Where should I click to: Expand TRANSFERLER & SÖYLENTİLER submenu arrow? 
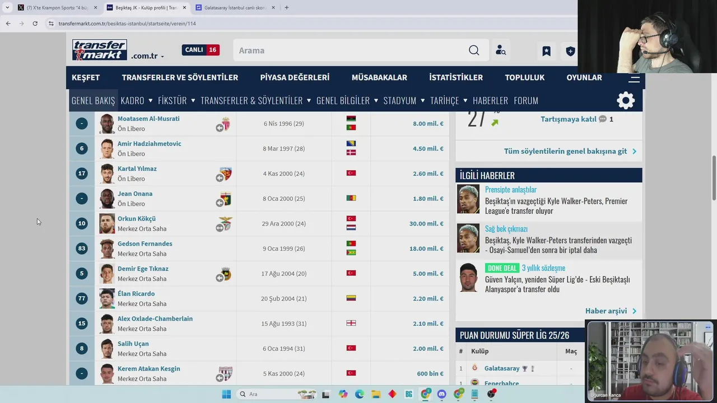[x=309, y=101]
